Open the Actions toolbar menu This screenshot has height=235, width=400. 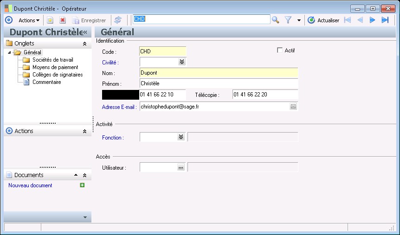[x=29, y=20]
